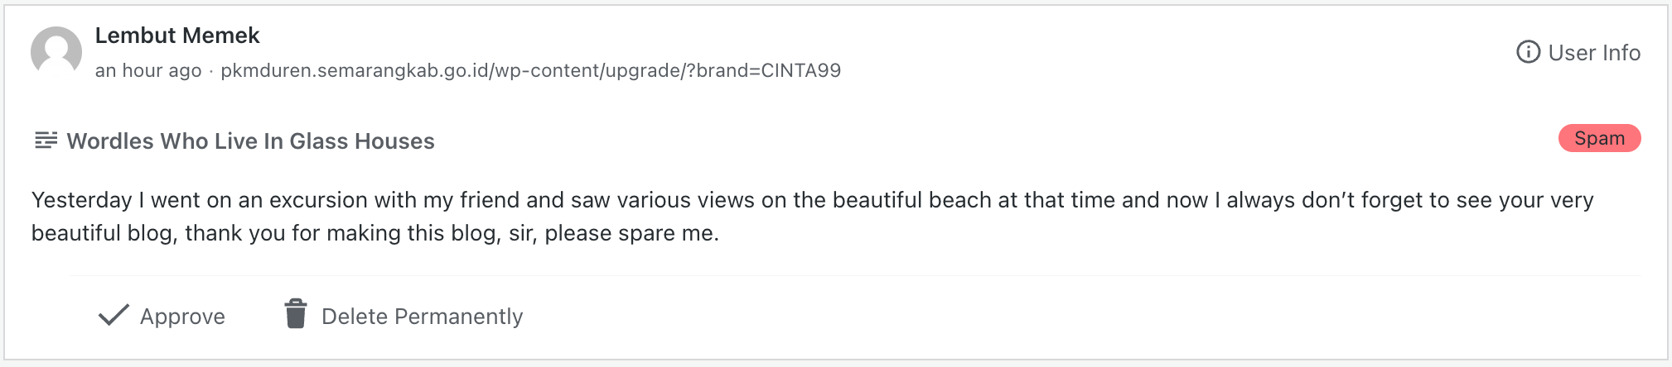Click the info circle icon beside User Info
Image resolution: width=1672 pixels, height=367 pixels.
coord(1528,52)
